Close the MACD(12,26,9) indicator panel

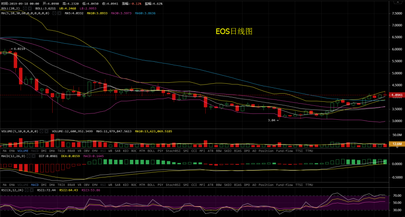click(x=34, y=156)
